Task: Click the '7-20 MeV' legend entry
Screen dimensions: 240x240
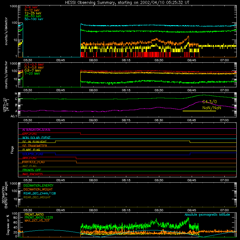Action: [32, 73]
